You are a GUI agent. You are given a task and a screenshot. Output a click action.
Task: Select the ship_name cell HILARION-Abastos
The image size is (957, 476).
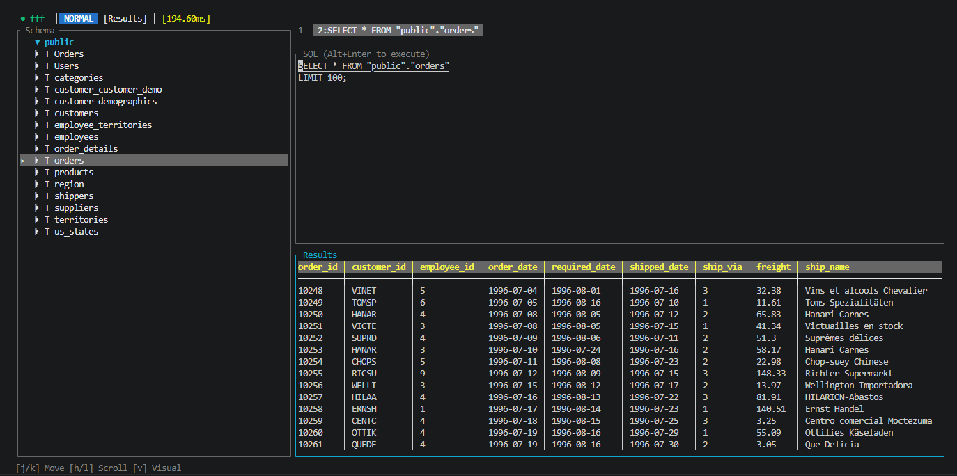pyautogui.click(x=844, y=397)
